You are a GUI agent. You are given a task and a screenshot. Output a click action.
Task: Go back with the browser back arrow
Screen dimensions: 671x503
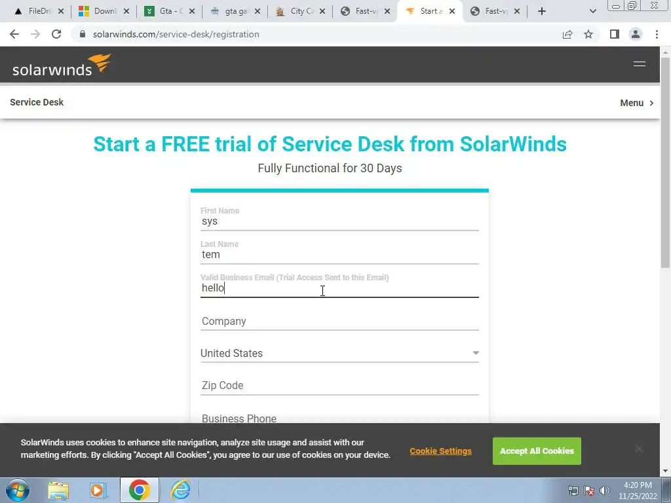pos(14,34)
